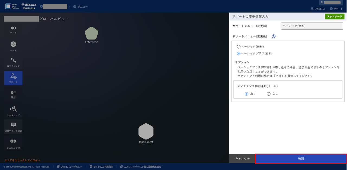Select the ベーシックプラス(有料) radio button
The height and width of the screenshot is (170, 347).
click(239, 53)
